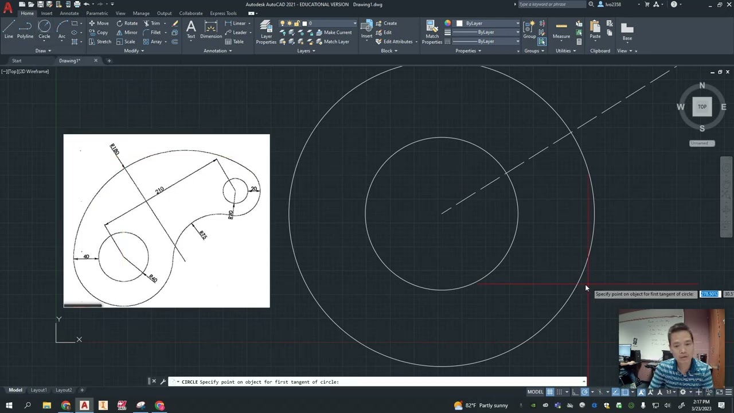Expand the Annotation panel
This screenshot has height=413, width=734.
click(217, 50)
